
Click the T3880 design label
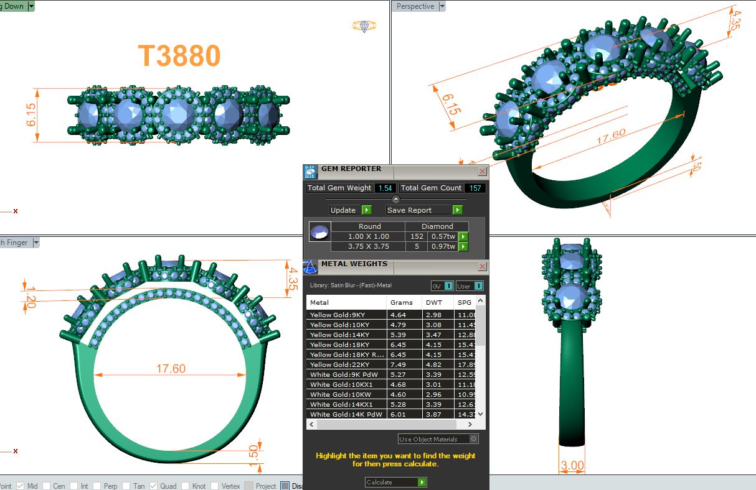click(179, 56)
